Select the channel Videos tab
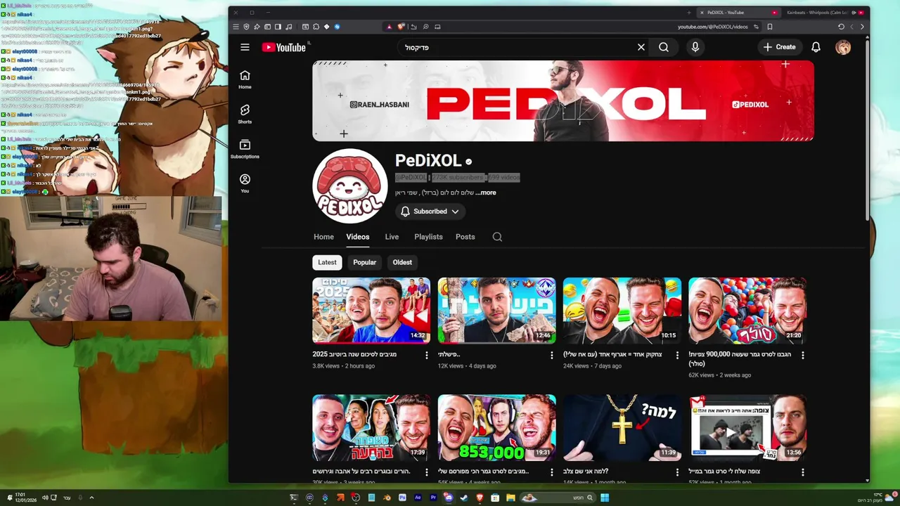900x506 pixels. point(357,237)
